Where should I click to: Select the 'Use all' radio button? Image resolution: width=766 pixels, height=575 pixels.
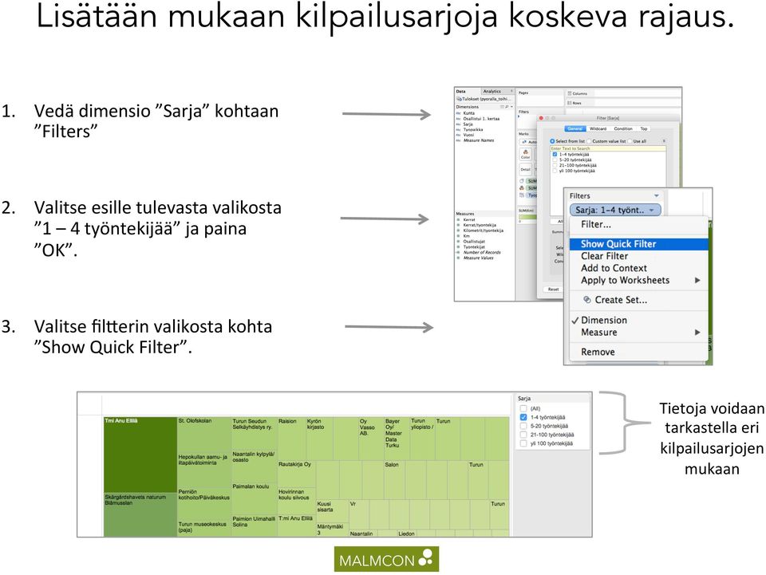coord(630,141)
